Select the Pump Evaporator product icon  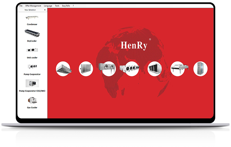(32, 66)
